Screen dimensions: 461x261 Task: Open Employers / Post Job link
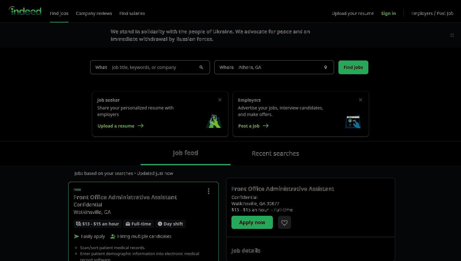[432, 13]
